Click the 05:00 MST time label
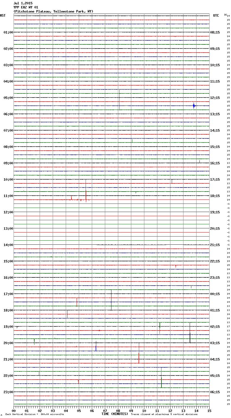231x418 pixels. point(8,98)
